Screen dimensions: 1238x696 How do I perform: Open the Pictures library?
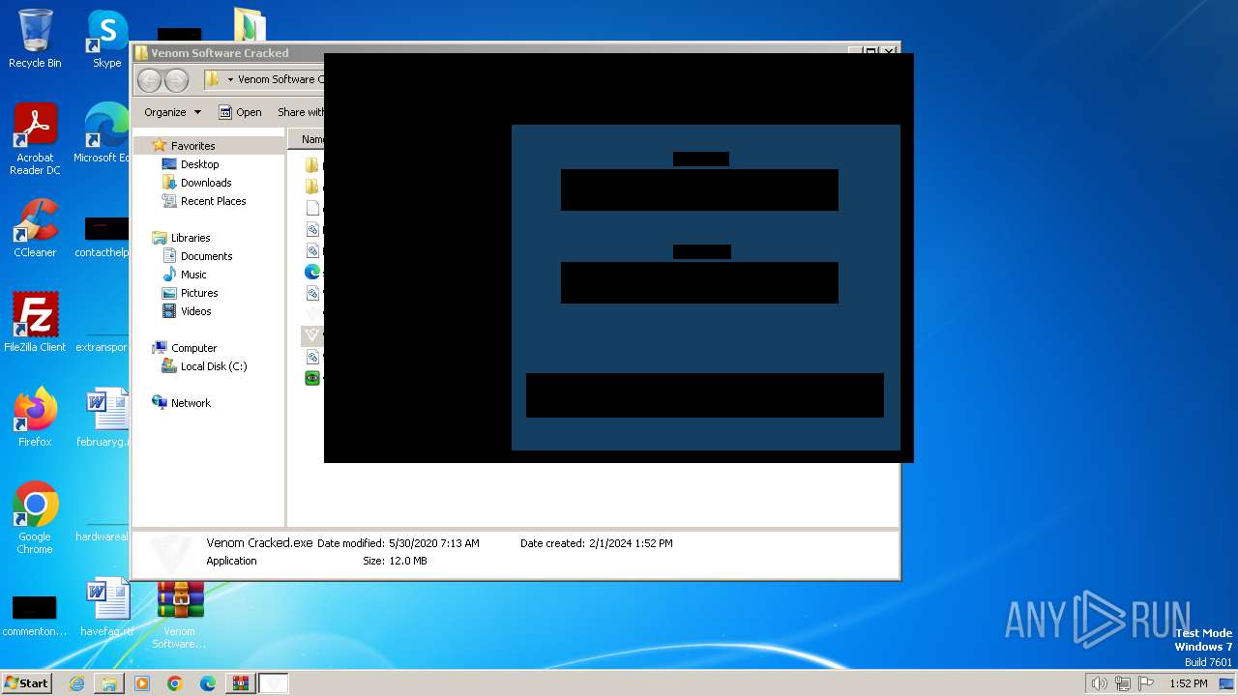click(x=199, y=293)
